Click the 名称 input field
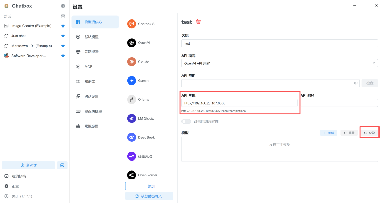The image size is (382, 203). tap(280, 43)
